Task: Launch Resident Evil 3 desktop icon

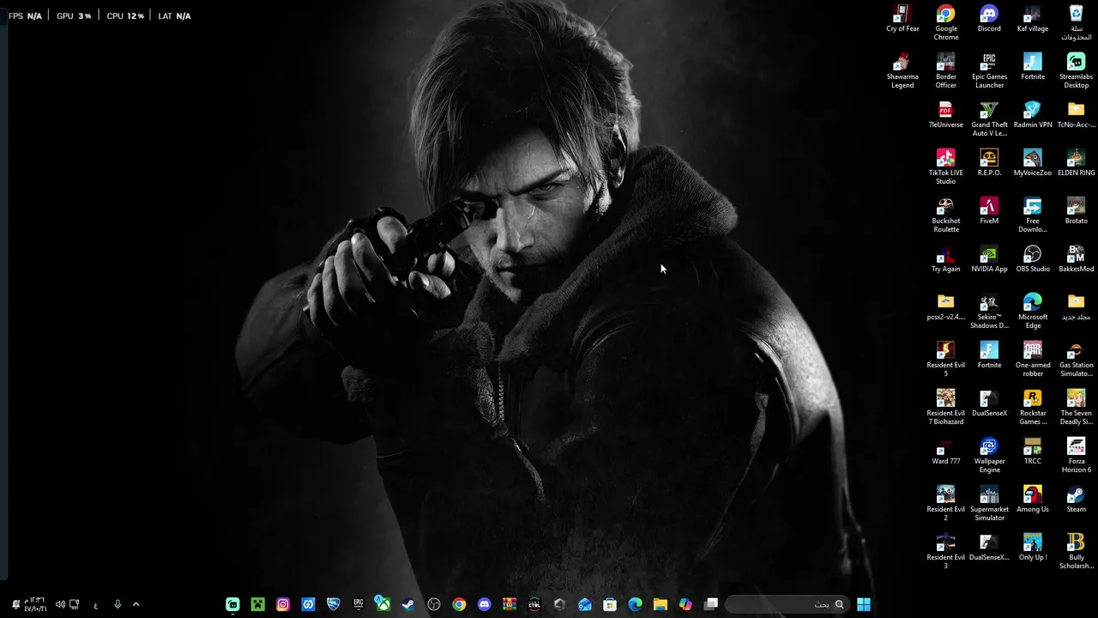Action: click(945, 552)
